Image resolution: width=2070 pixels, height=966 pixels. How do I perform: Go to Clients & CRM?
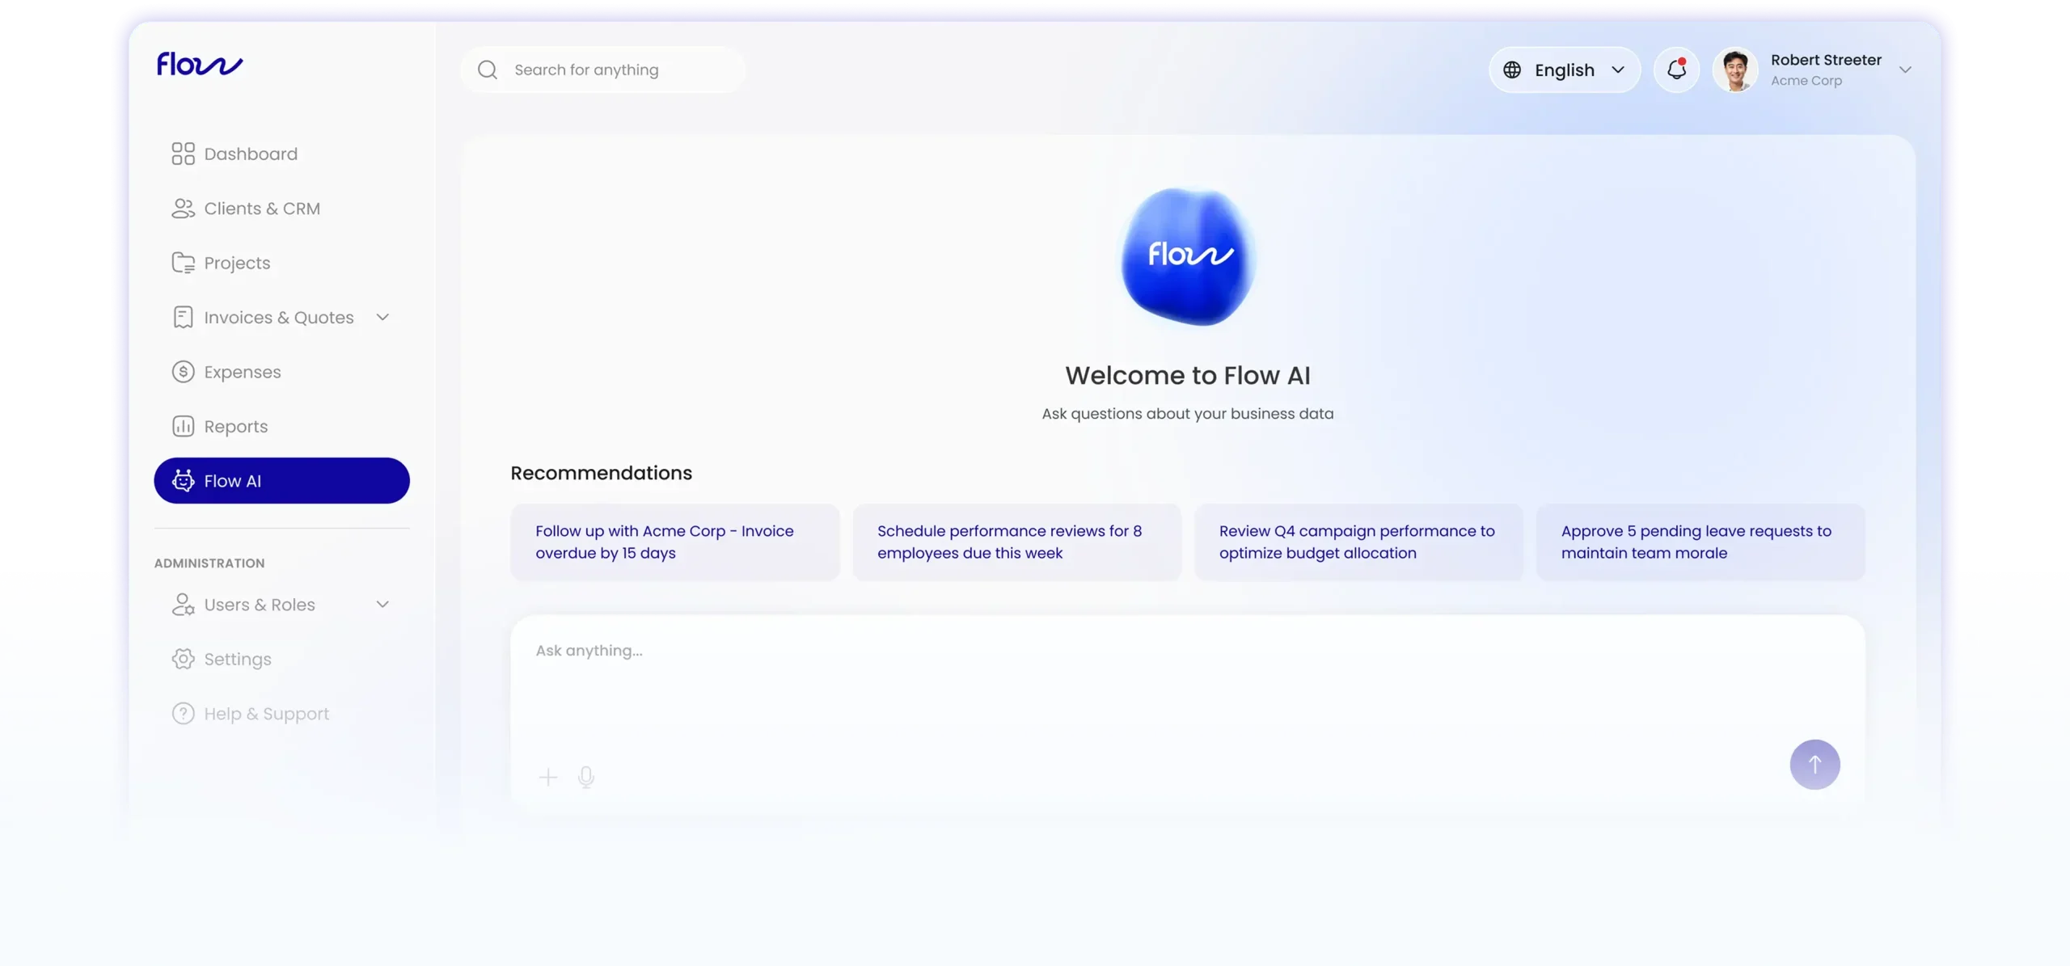[x=261, y=209]
